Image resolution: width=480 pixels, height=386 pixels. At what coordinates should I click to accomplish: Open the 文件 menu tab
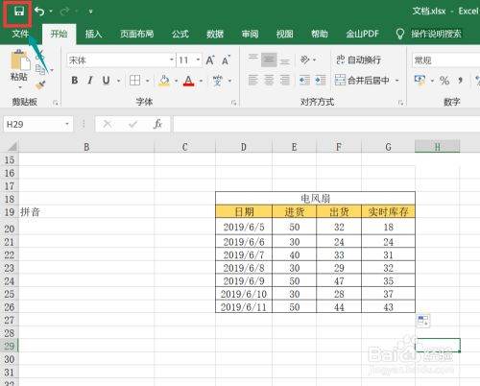tap(20, 34)
